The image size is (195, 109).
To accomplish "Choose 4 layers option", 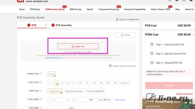I will tap(62, 83).
